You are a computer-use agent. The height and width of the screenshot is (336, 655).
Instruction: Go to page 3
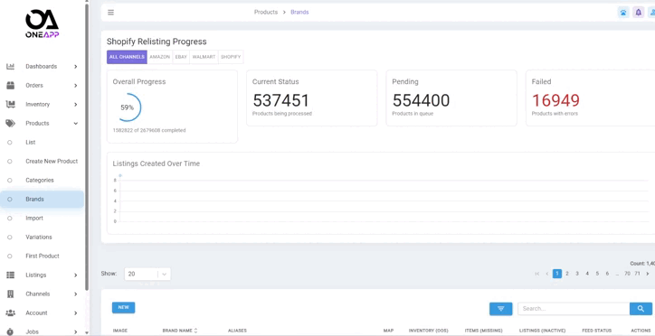(577, 274)
